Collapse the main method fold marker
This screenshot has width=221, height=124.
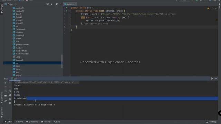[70, 11]
